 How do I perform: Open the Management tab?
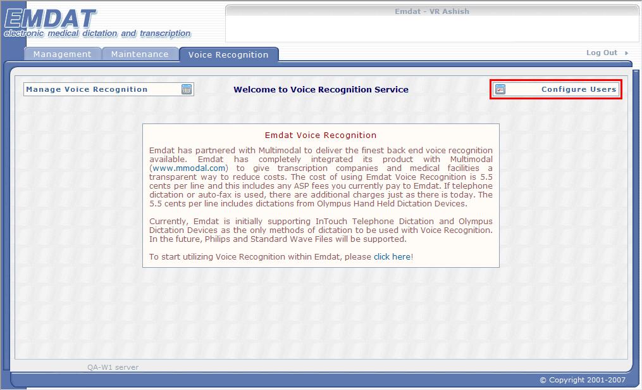[x=62, y=54]
